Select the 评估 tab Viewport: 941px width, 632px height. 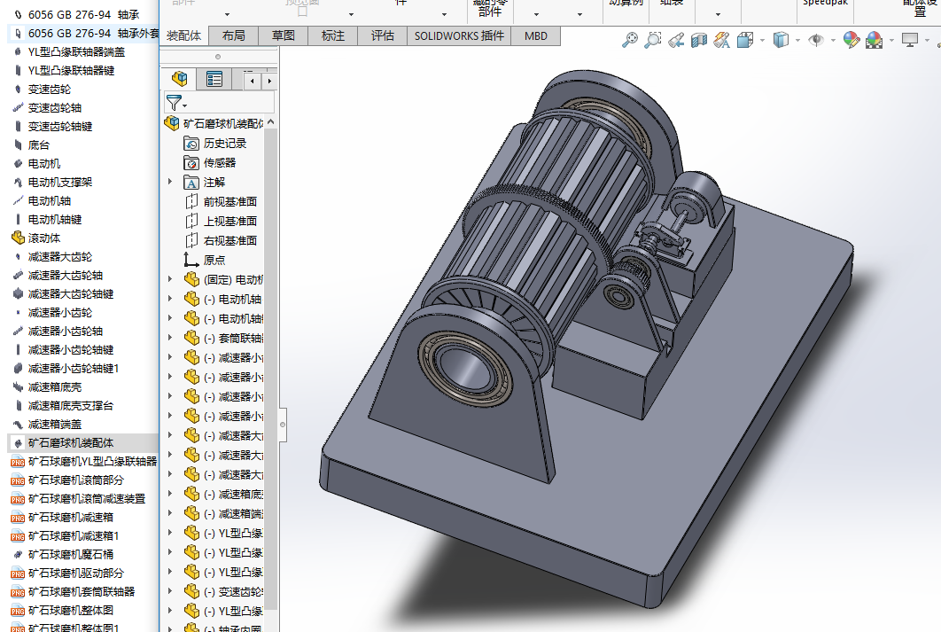click(x=383, y=35)
